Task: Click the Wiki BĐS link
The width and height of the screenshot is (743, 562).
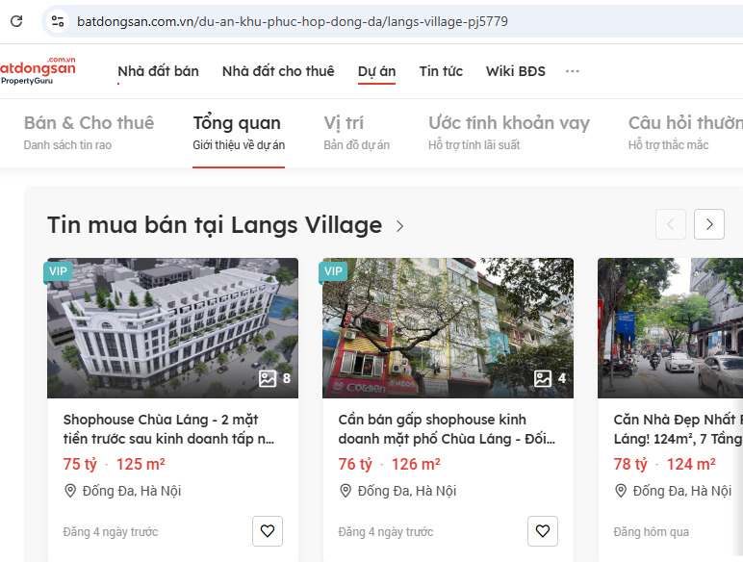Action: (515, 71)
